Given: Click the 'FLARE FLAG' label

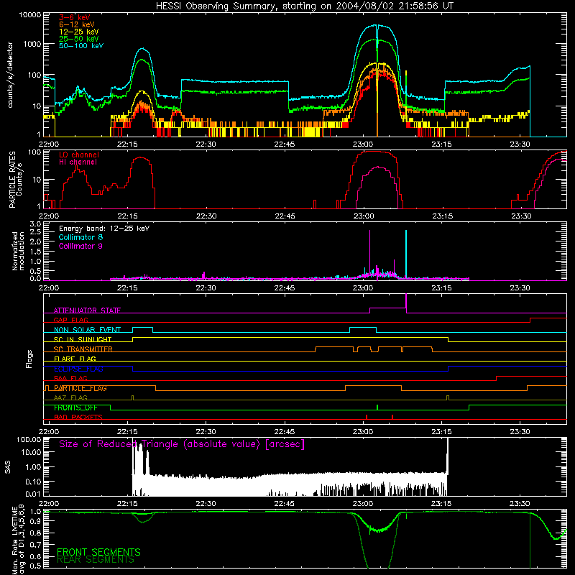Looking at the screenshot, I should tap(75, 359).
